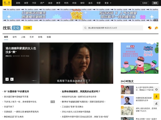Open the headline 逃出婚姻和家庭的女人也没多"爽"
The image size is (161, 120).
(21, 50)
